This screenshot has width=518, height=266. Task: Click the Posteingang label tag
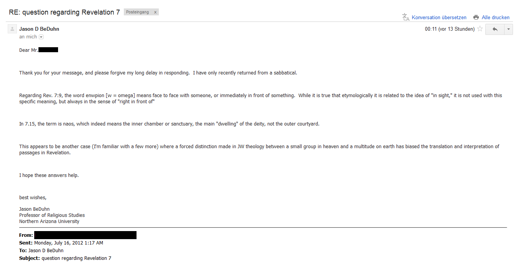(x=137, y=12)
